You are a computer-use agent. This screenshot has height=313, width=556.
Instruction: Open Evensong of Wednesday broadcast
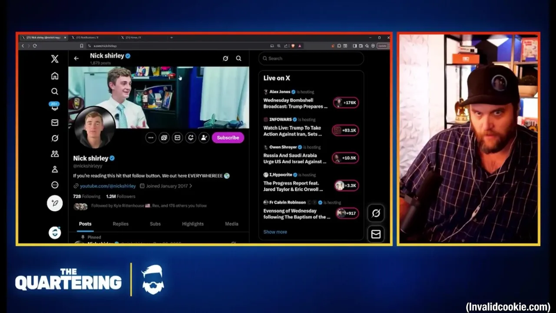click(297, 214)
